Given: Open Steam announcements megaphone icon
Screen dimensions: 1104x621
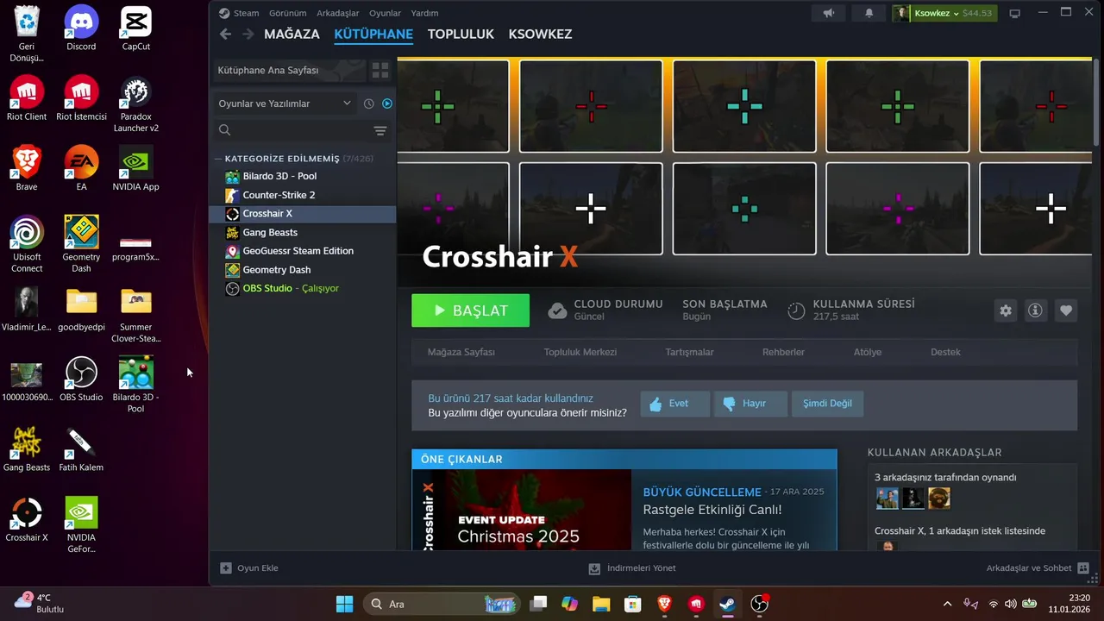Looking at the screenshot, I should tap(829, 13).
